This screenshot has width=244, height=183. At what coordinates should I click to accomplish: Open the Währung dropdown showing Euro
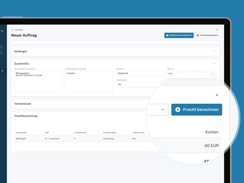pos(191,74)
